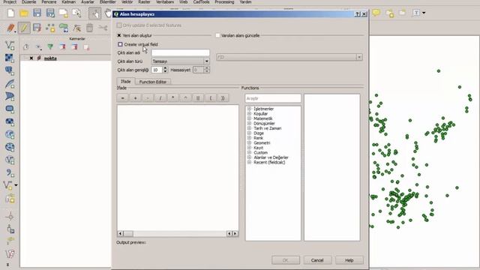Click the Save As icon
Screen dimensions: 480x270
click(50, 13)
